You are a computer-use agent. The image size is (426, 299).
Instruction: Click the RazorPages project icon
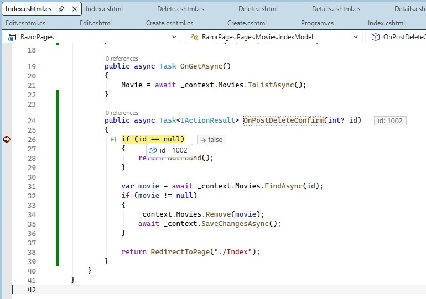[12, 37]
